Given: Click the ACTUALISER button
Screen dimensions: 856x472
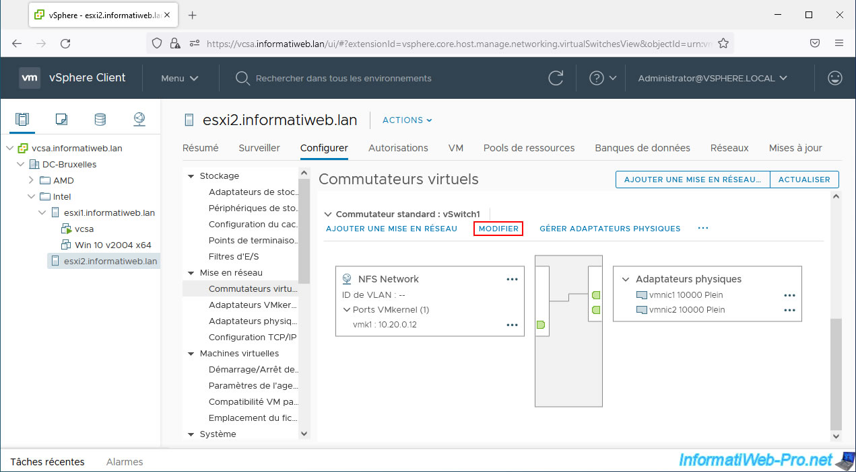Looking at the screenshot, I should pos(804,180).
